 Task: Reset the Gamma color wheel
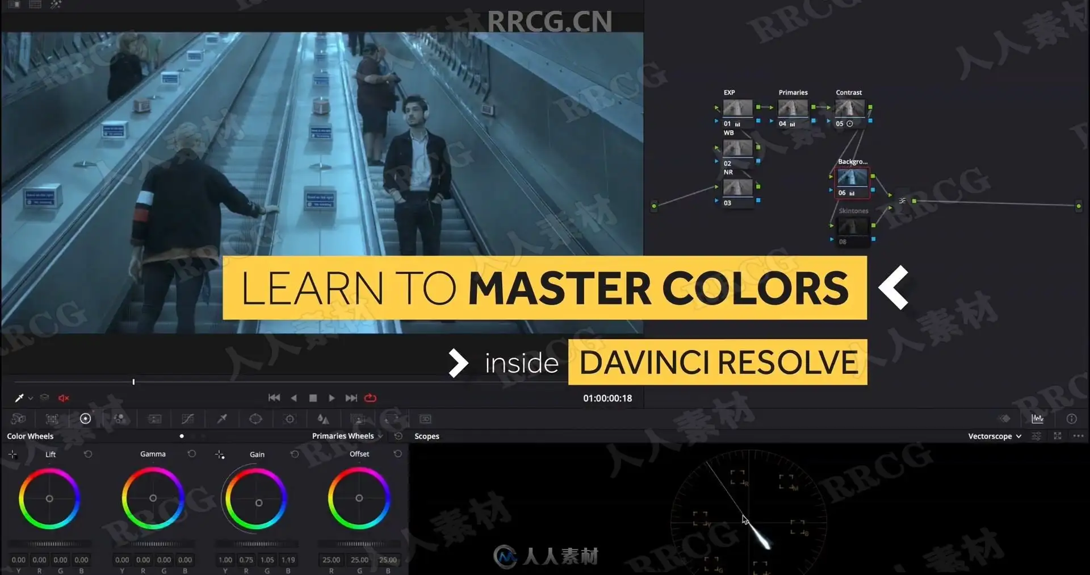pos(192,454)
